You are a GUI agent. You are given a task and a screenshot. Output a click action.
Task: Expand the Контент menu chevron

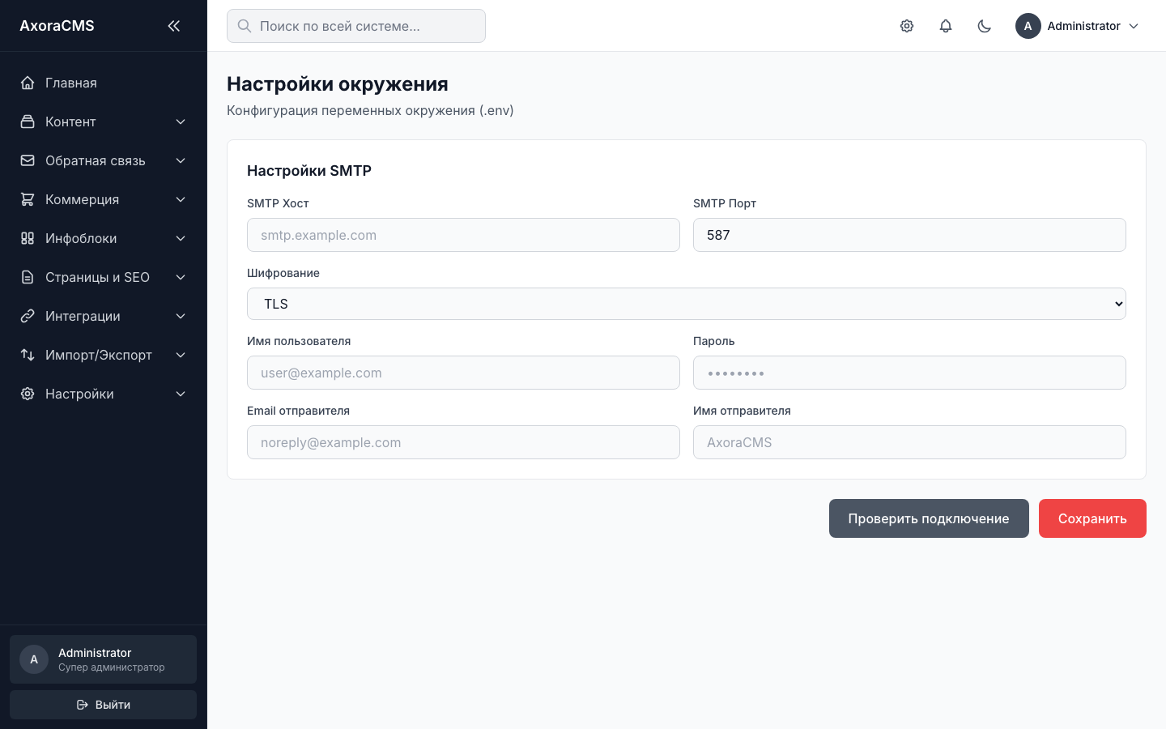181,122
